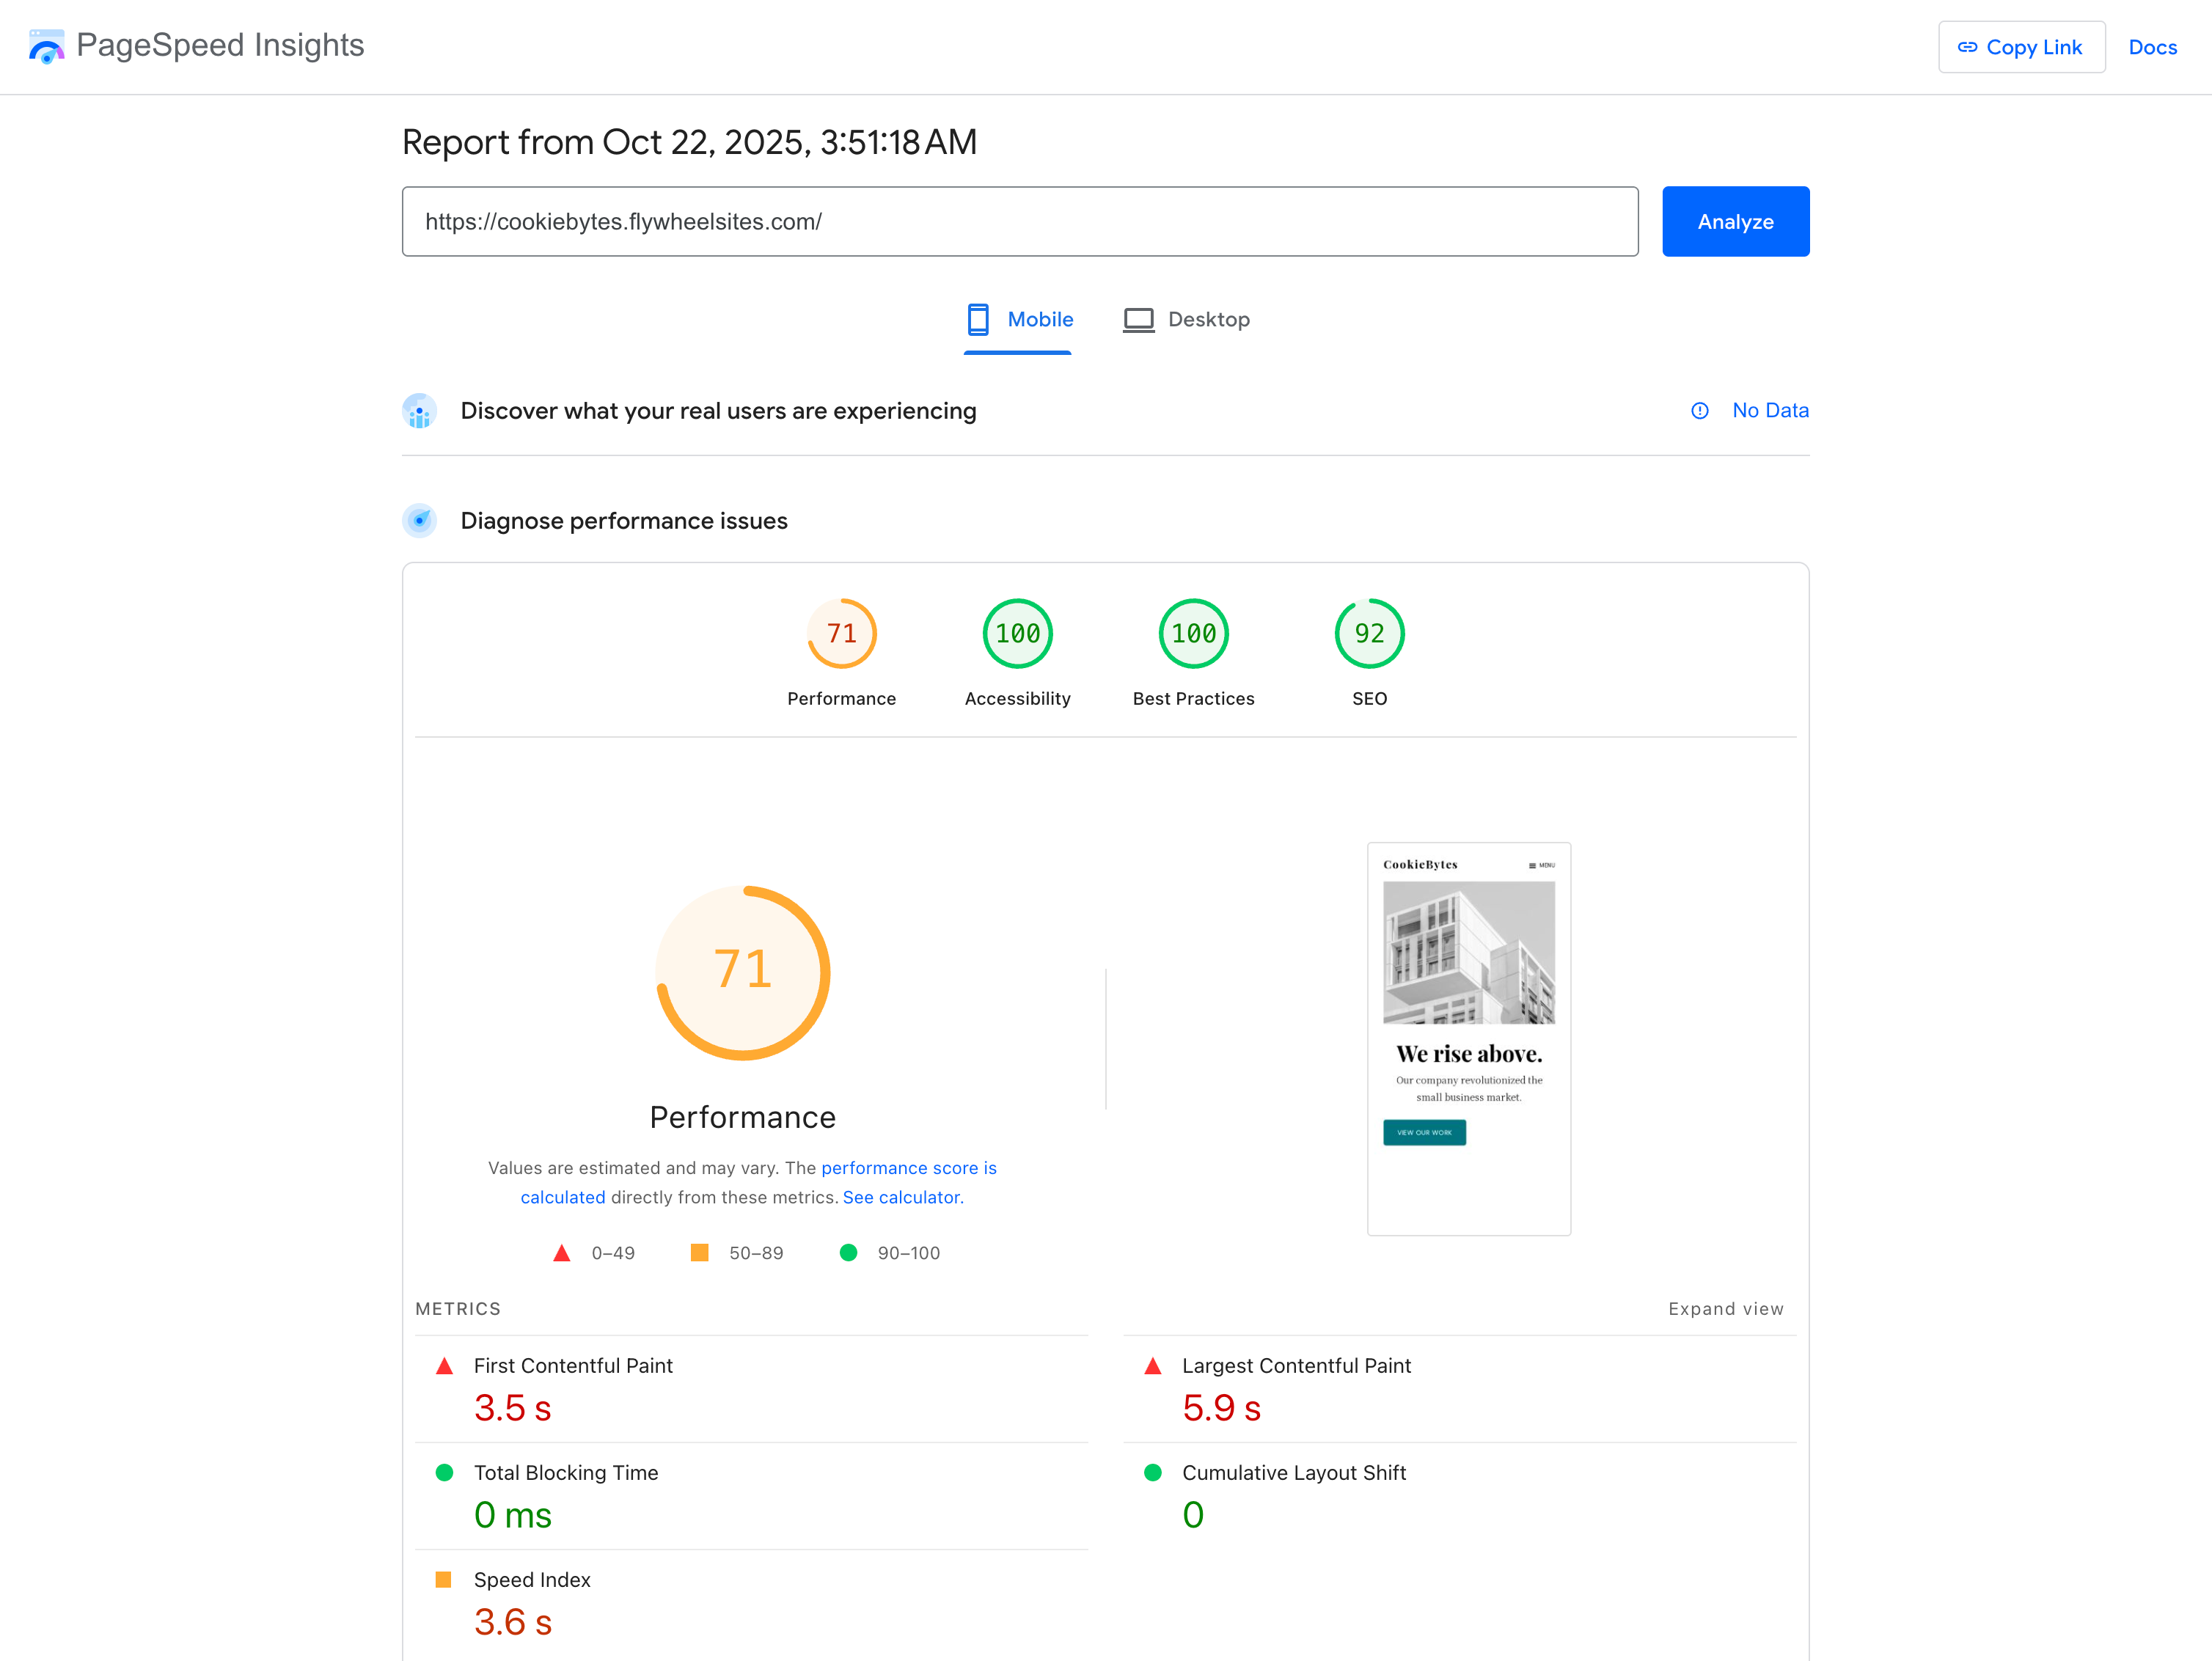The width and height of the screenshot is (2212, 1661).
Task: Open the real users experience chart icon
Action: 420,411
